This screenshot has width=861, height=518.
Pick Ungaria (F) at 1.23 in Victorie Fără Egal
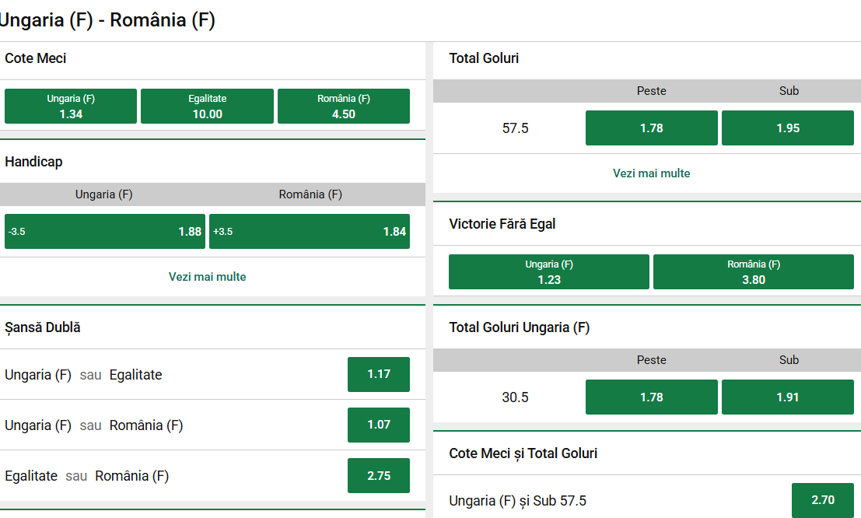point(549,272)
